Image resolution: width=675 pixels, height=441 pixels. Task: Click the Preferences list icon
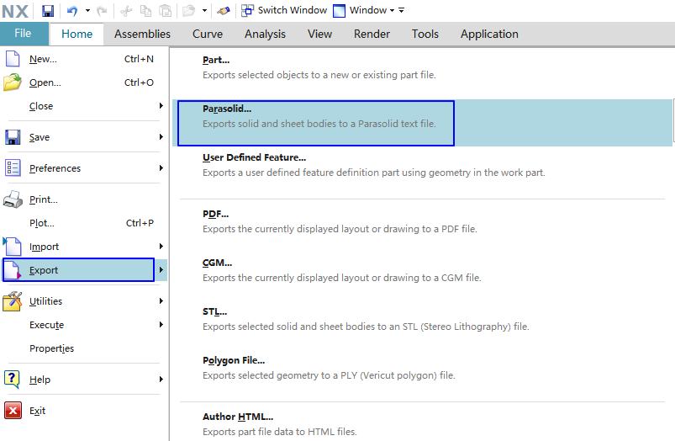[x=13, y=168]
